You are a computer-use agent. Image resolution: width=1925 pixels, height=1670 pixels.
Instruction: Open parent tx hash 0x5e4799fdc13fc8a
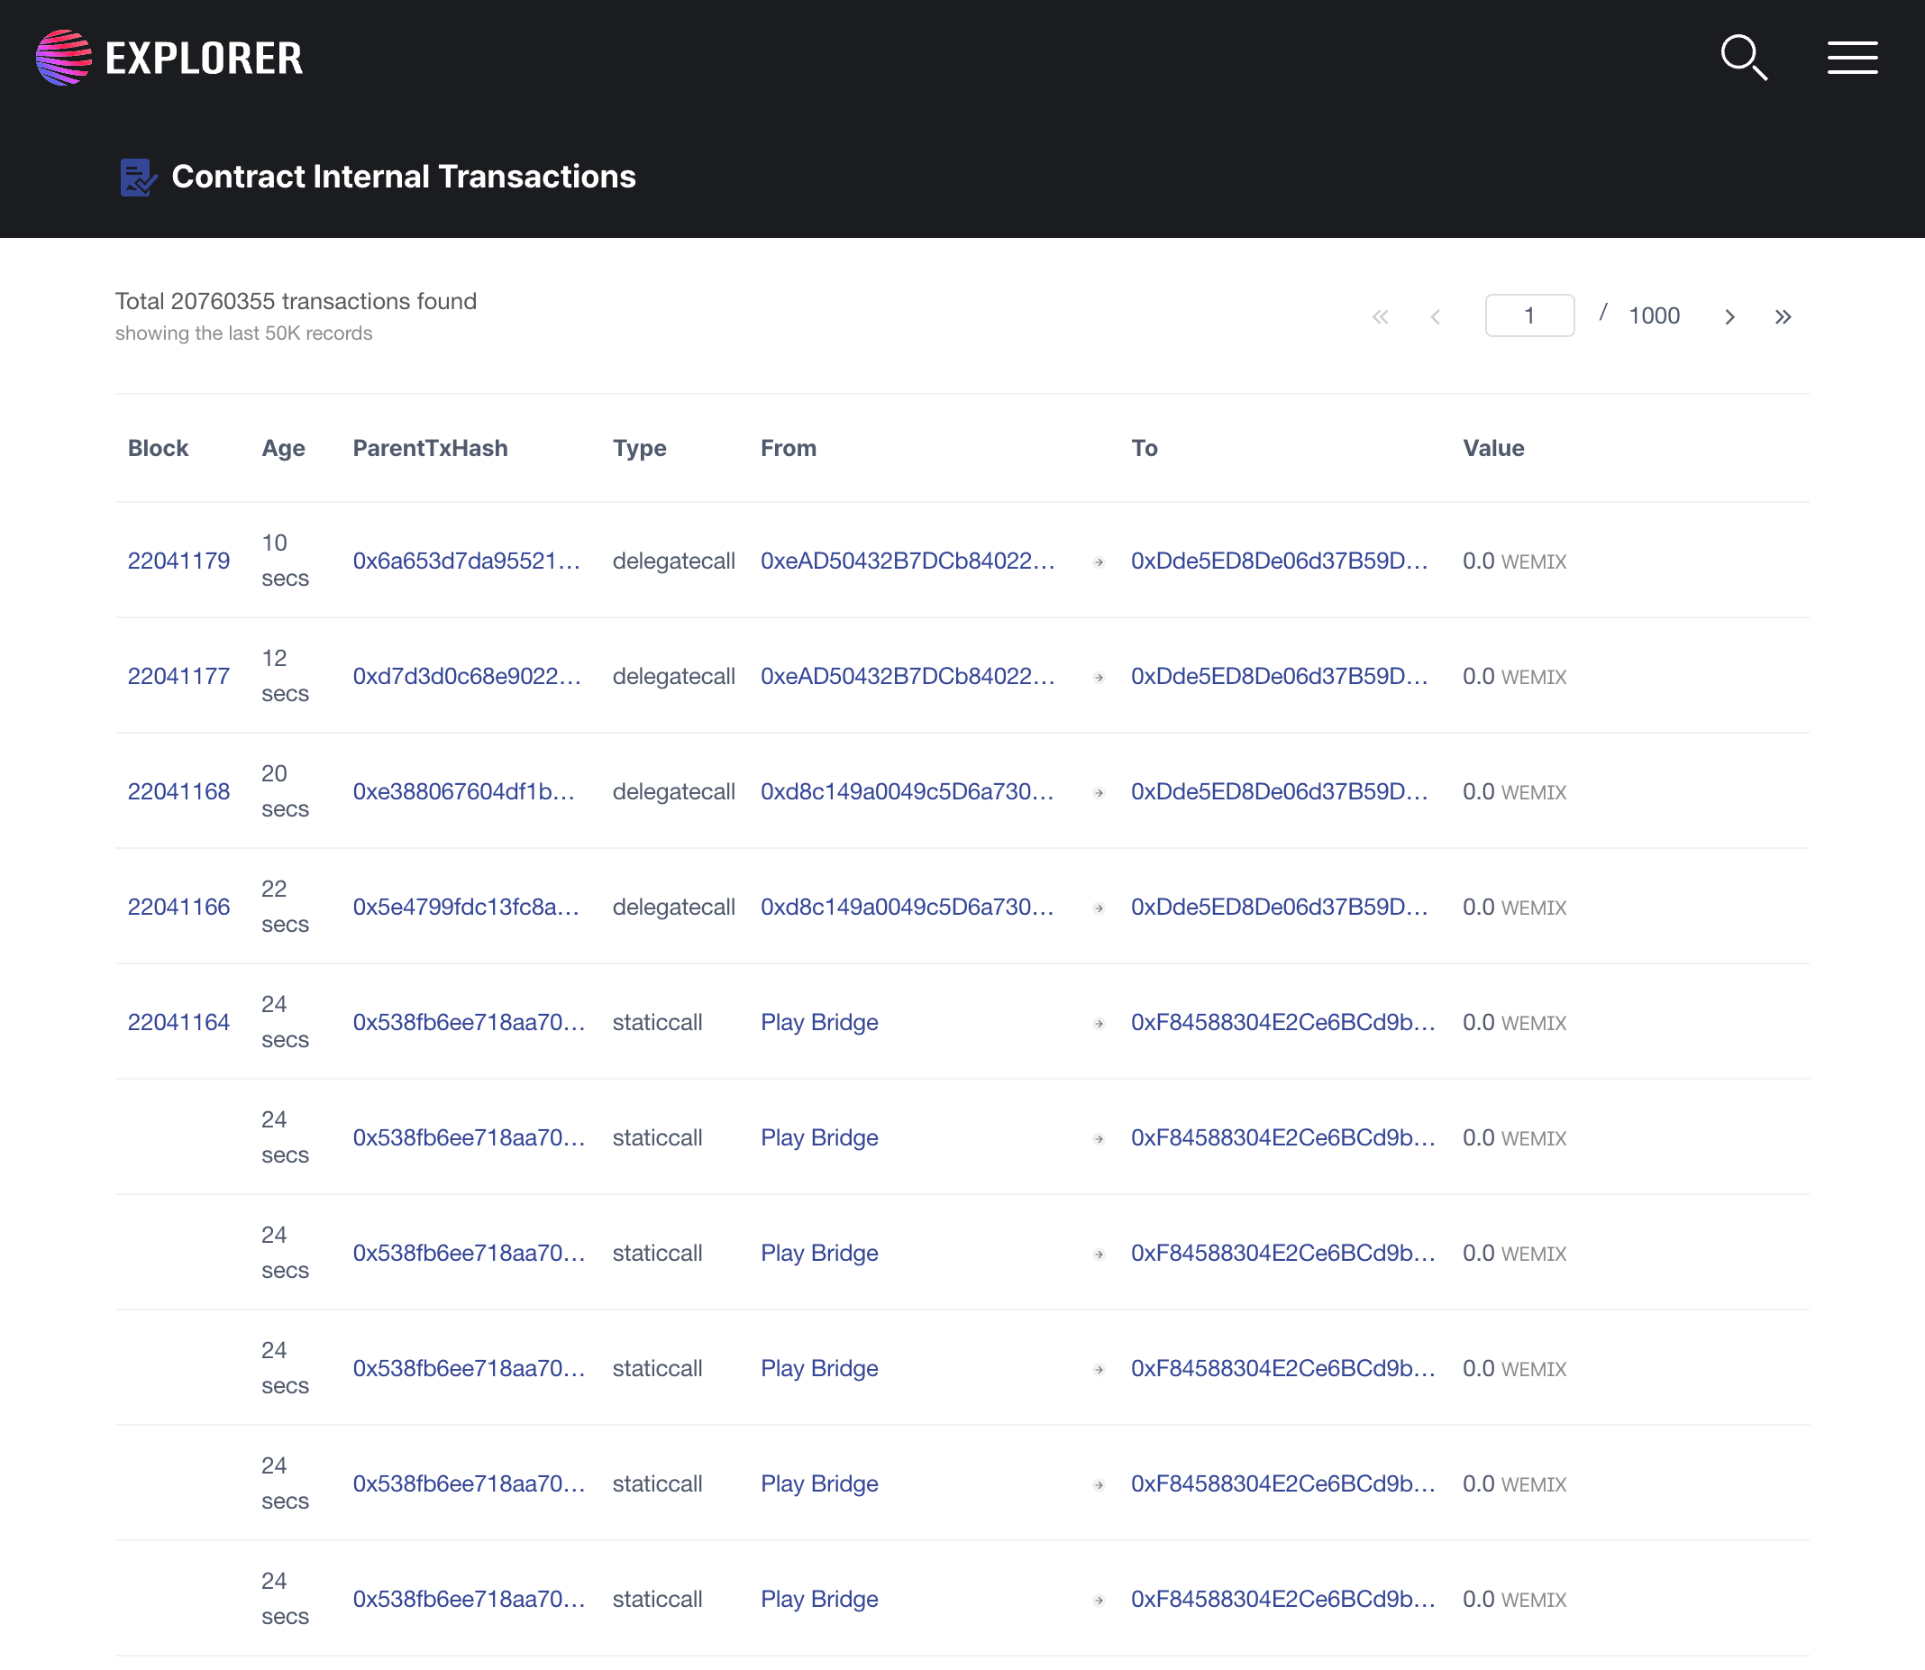pyautogui.click(x=465, y=907)
